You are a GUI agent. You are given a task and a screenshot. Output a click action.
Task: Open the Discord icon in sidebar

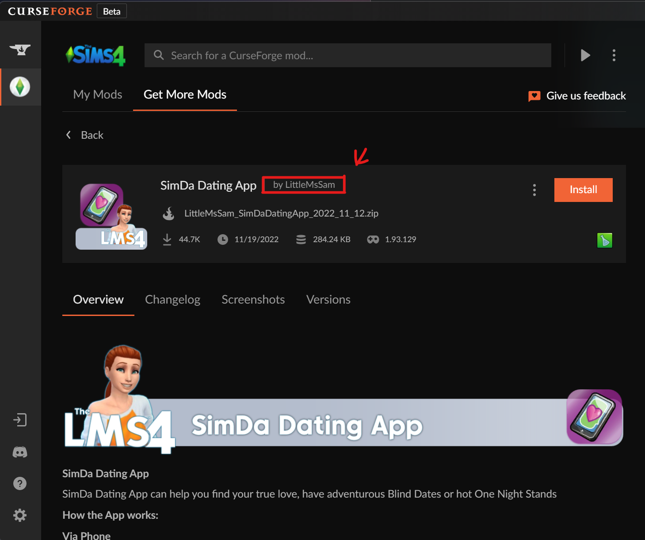[x=20, y=452]
